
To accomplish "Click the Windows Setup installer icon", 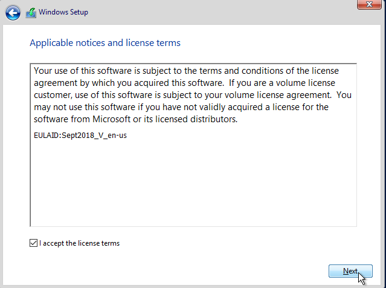I will (31, 13).
